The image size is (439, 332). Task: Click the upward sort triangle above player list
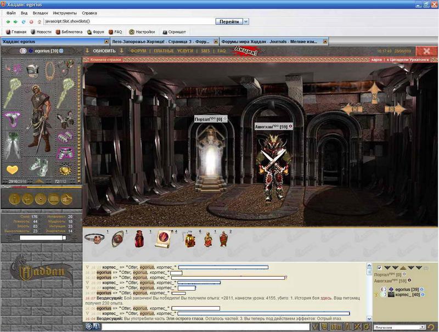pos(403,268)
